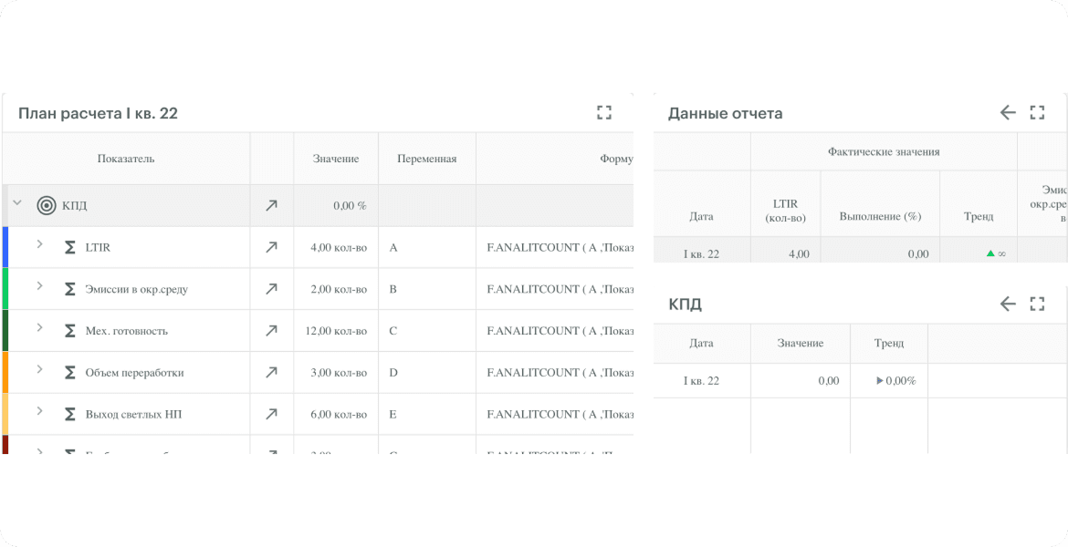This screenshot has height=547, width=1068.
Task: Expand Данные отчета panel to fullscreen
Action: tap(1037, 113)
